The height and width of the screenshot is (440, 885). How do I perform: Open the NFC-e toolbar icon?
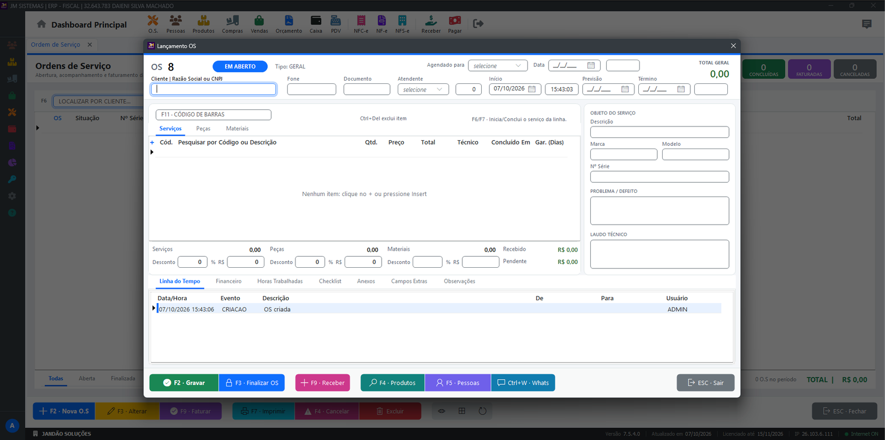coord(361,24)
